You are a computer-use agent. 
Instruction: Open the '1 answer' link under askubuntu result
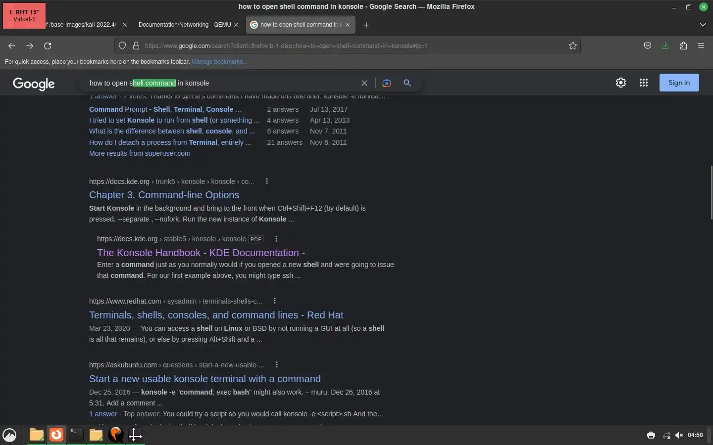tap(103, 414)
